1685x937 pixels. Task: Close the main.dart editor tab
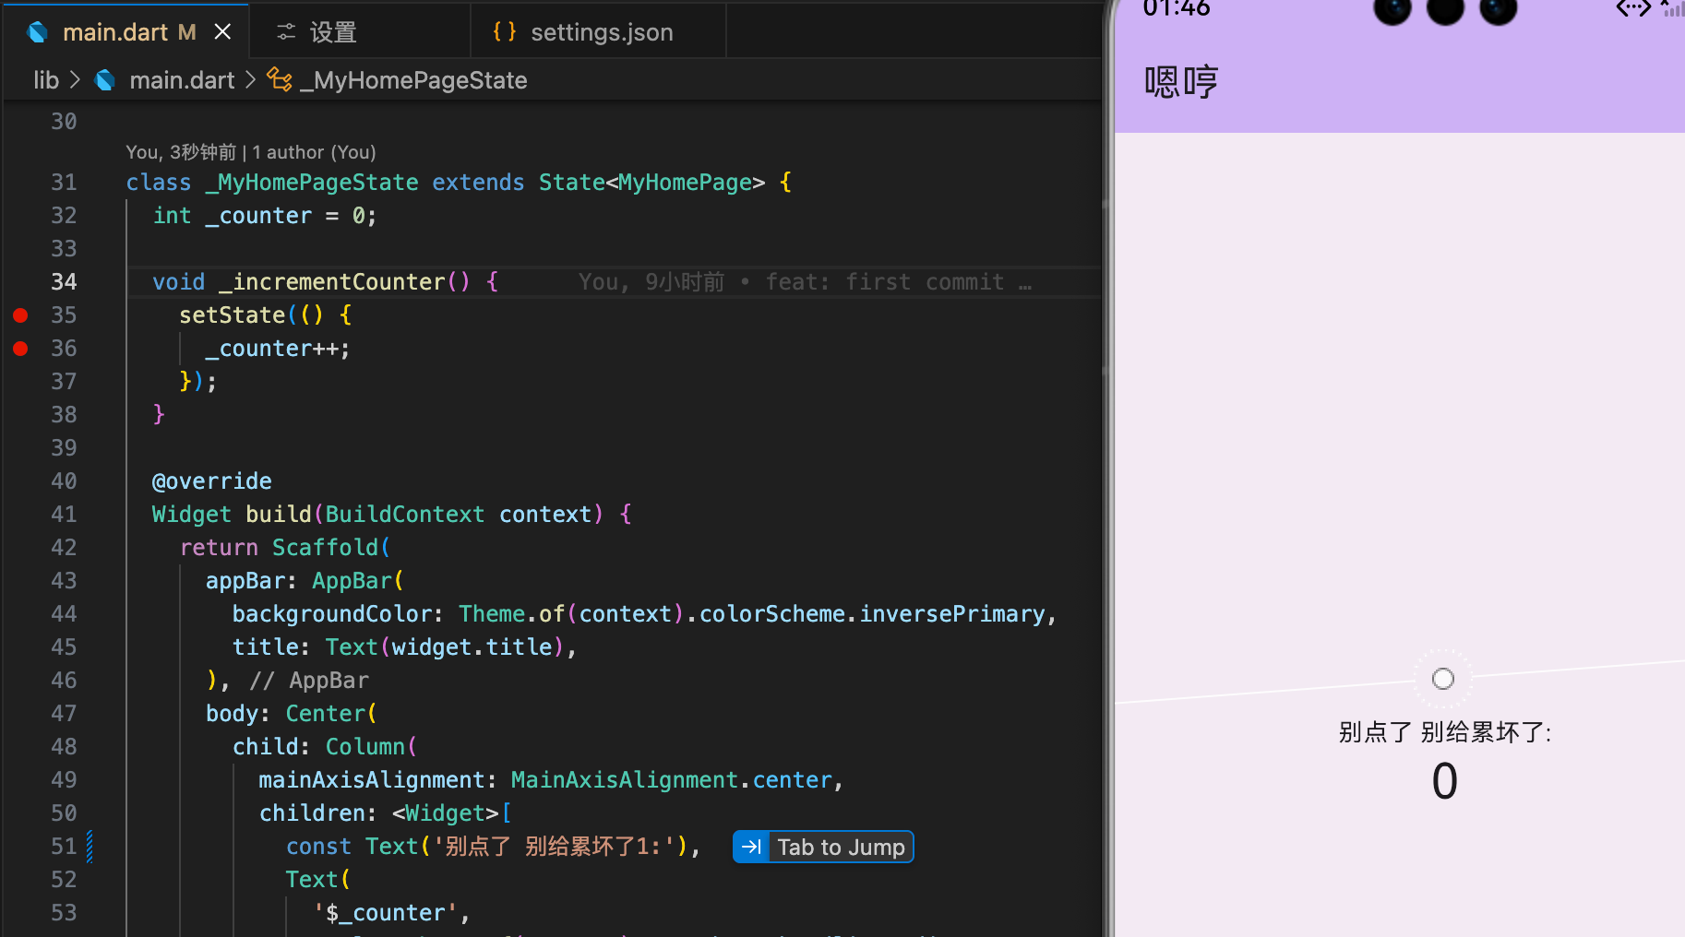[x=222, y=32]
